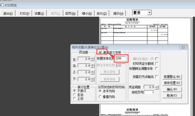Click the 取消(C) button
This screenshot has width=195, height=116.
pyautogui.click(x=172, y=95)
